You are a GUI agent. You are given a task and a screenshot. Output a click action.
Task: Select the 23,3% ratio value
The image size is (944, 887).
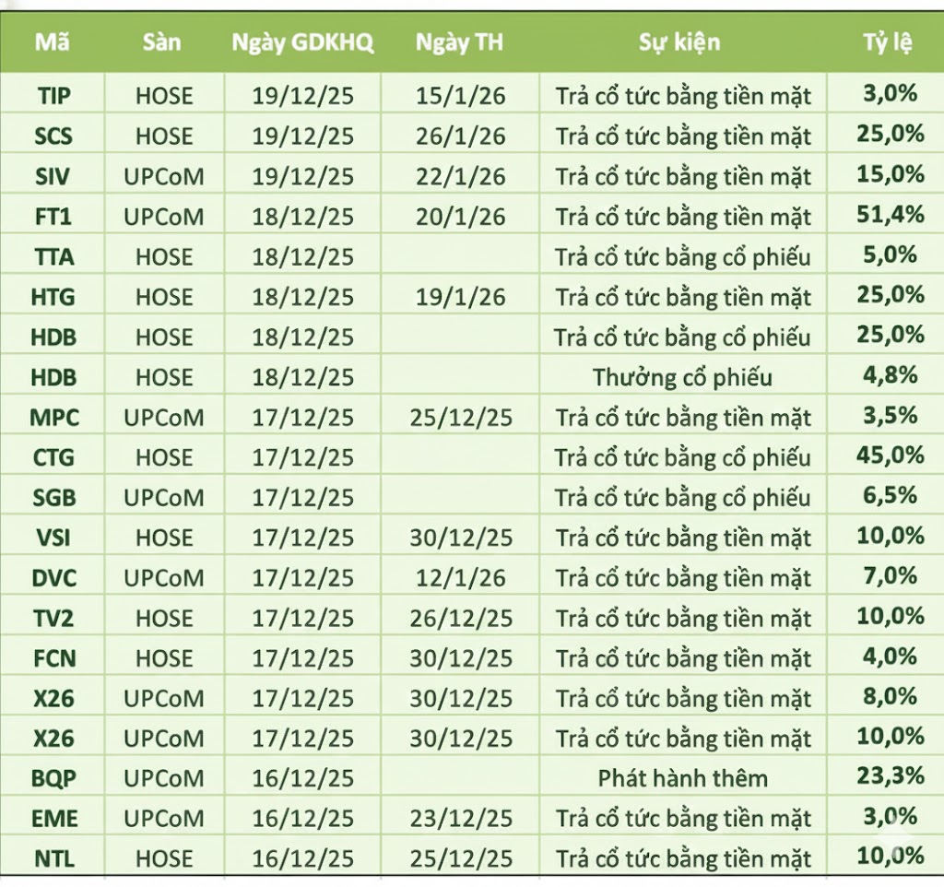point(890,776)
